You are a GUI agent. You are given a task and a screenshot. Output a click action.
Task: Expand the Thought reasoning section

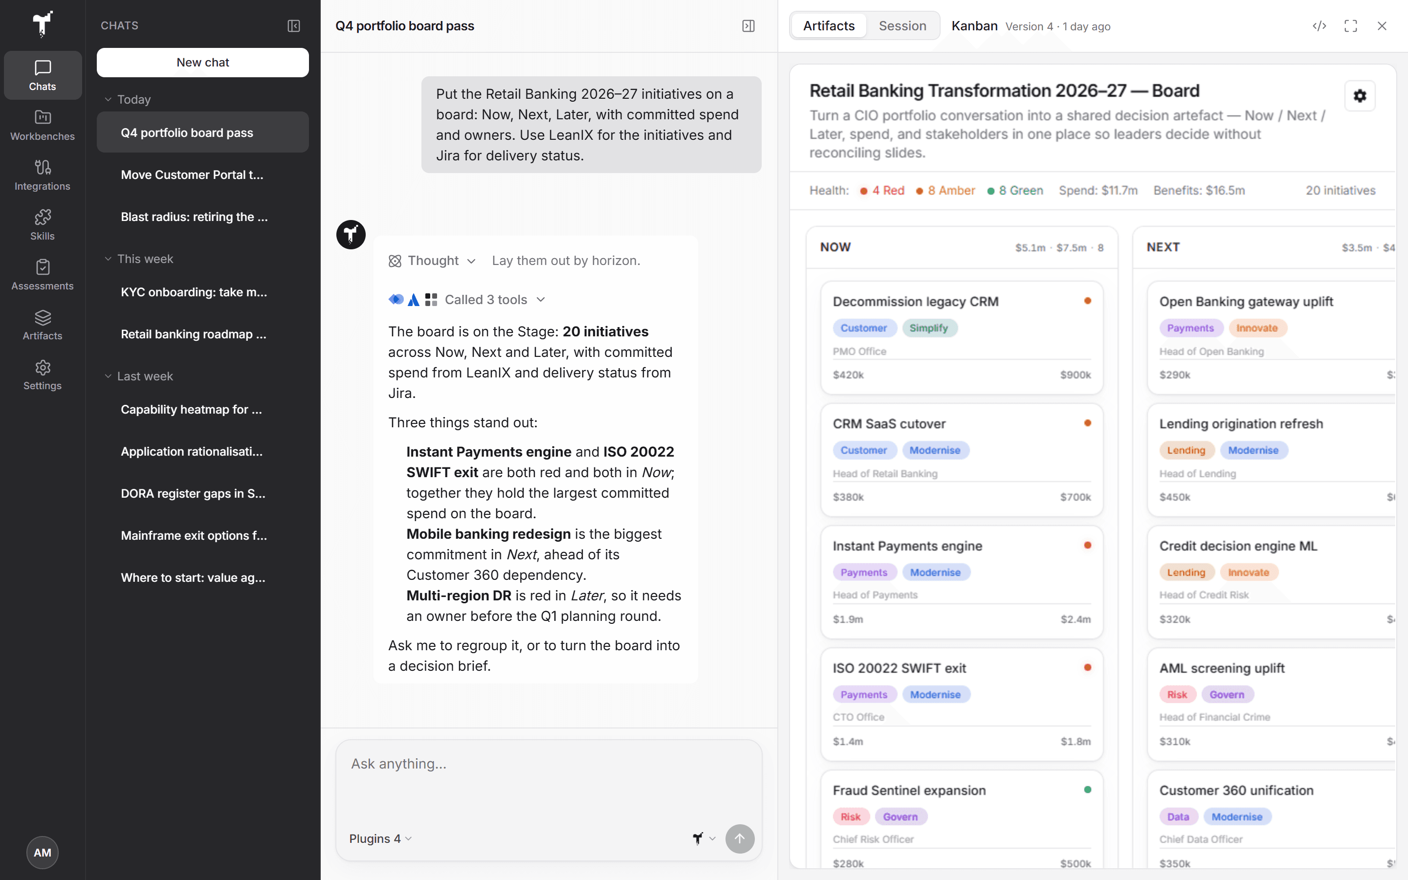click(432, 261)
